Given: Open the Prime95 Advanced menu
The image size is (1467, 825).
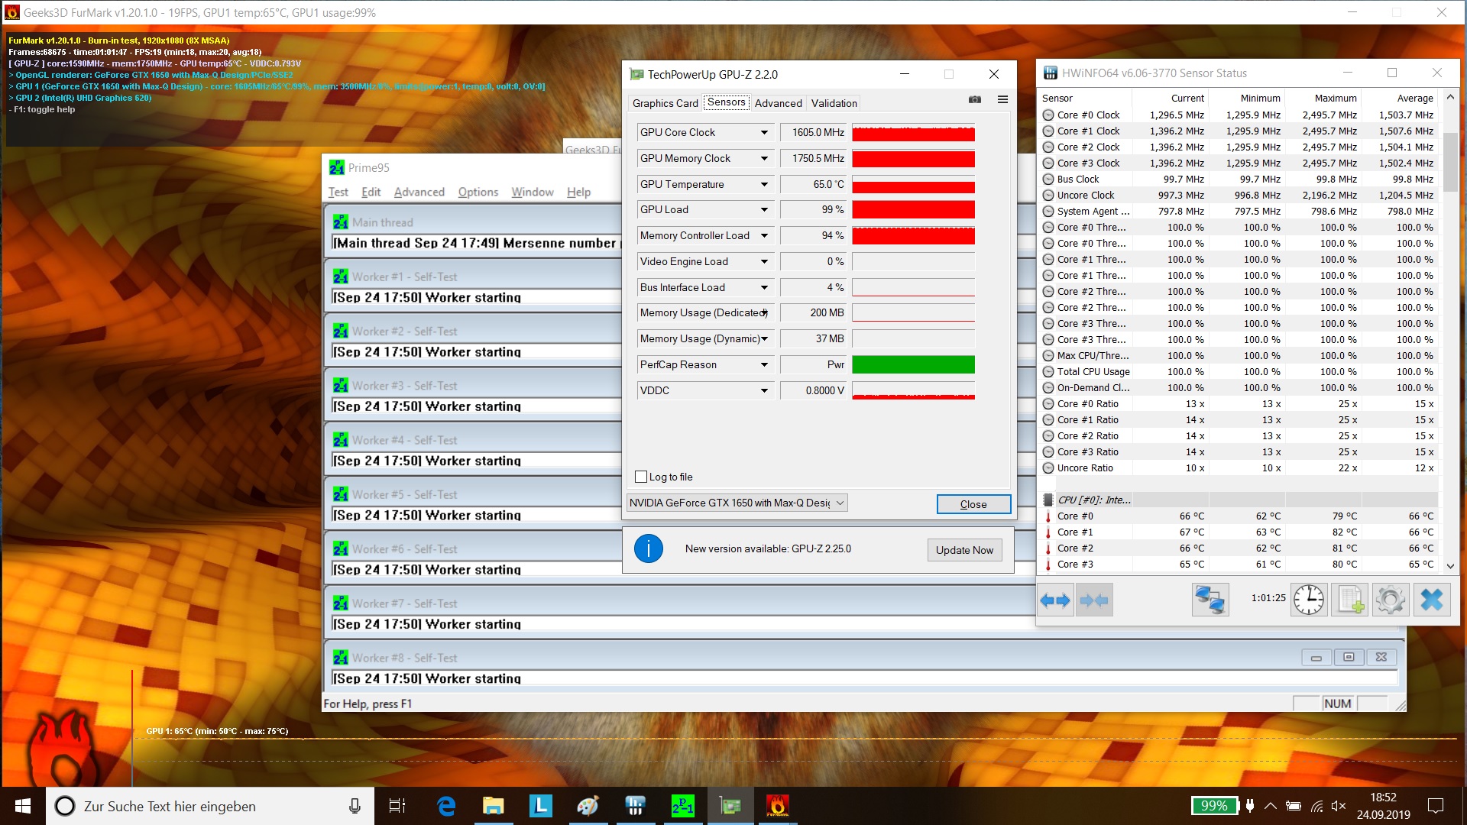Looking at the screenshot, I should 419,192.
